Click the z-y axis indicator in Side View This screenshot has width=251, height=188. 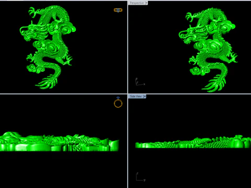(x=141, y=177)
